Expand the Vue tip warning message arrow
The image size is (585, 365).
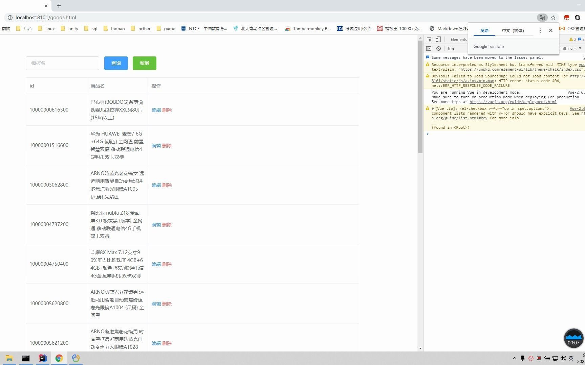[x=433, y=108]
